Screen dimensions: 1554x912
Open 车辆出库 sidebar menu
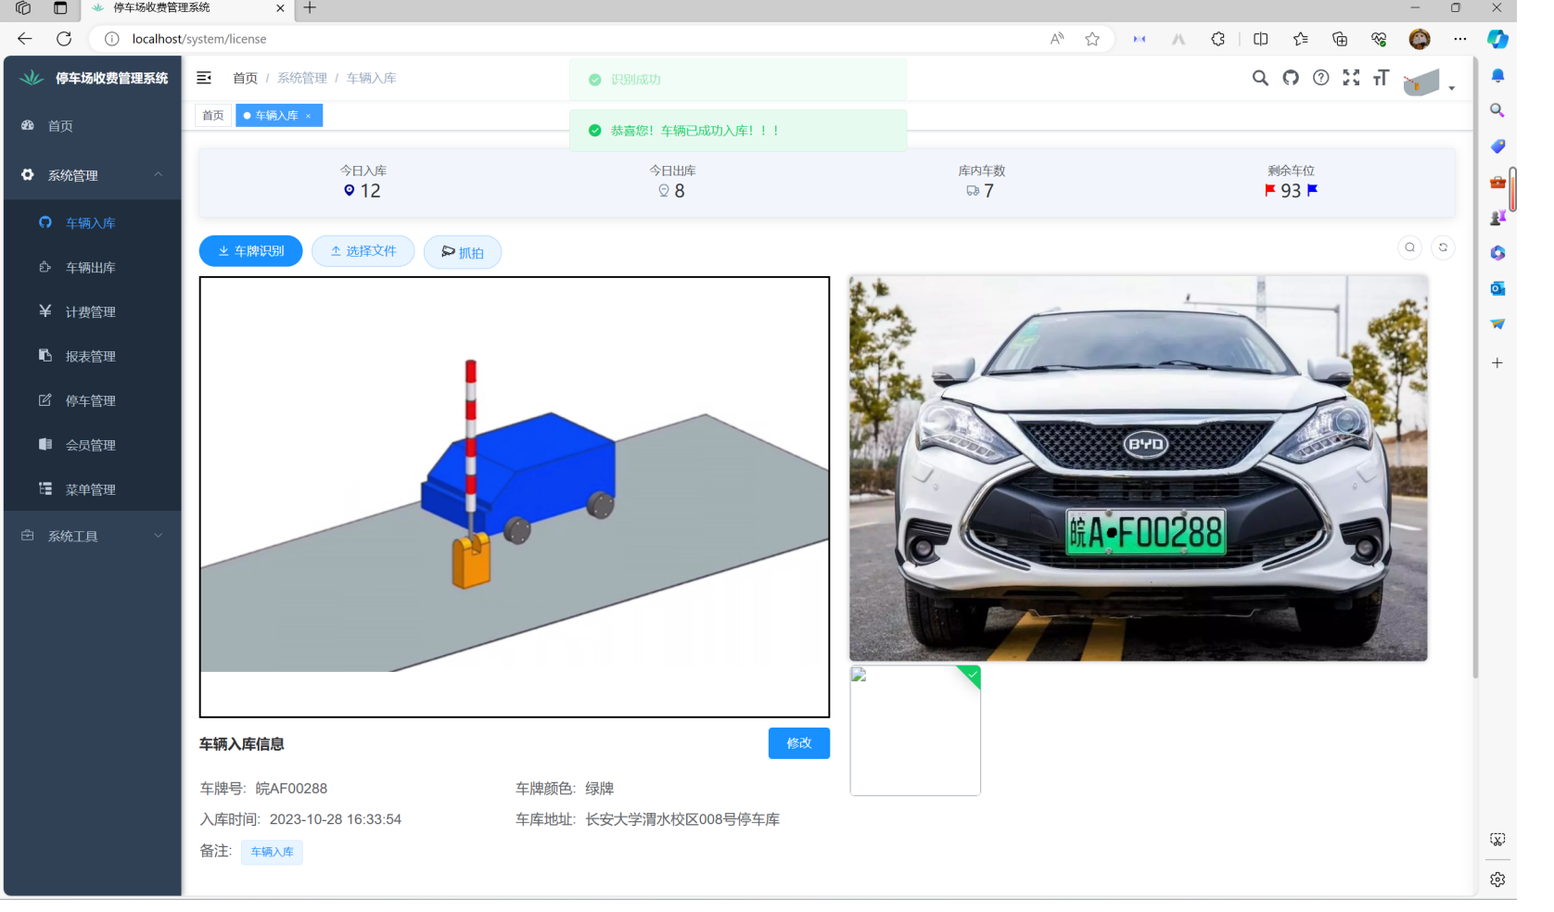tap(93, 268)
